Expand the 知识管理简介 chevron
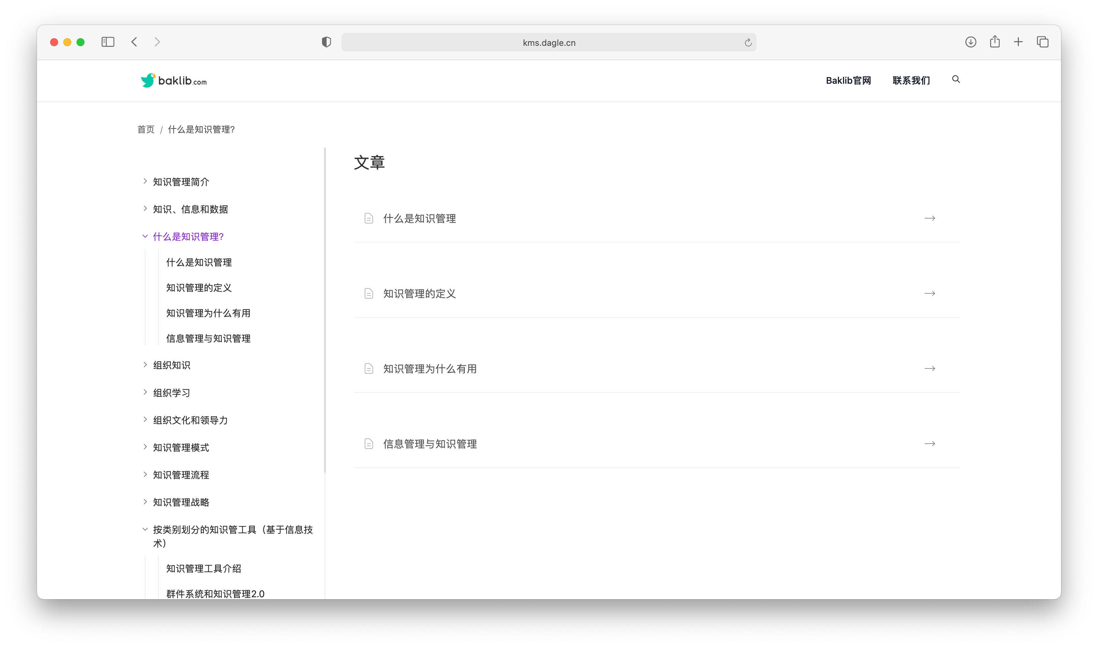The width and height of the screenshot is (1098, 648). tap(145, 181)
